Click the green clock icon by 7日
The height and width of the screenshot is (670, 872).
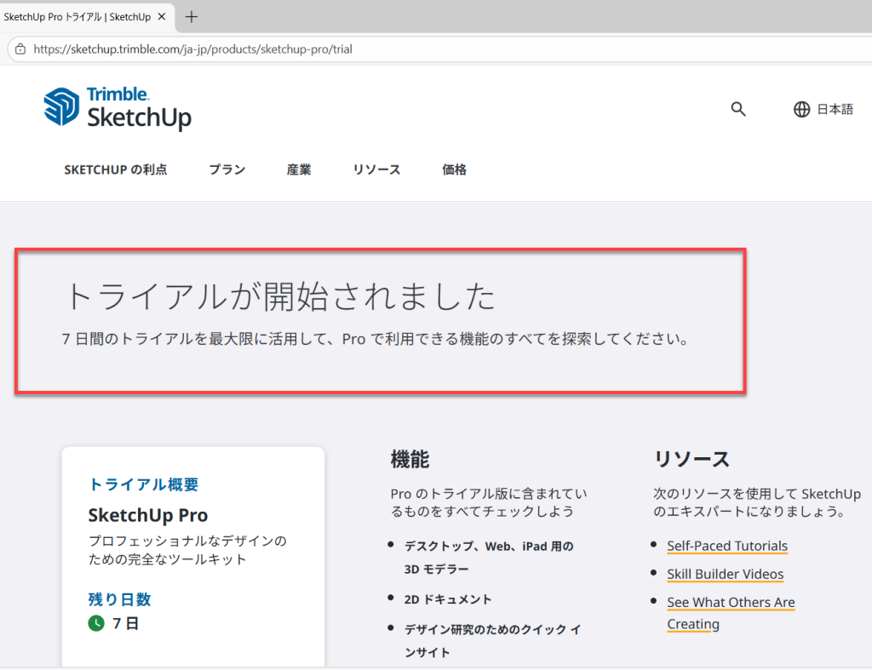[96, 623]
